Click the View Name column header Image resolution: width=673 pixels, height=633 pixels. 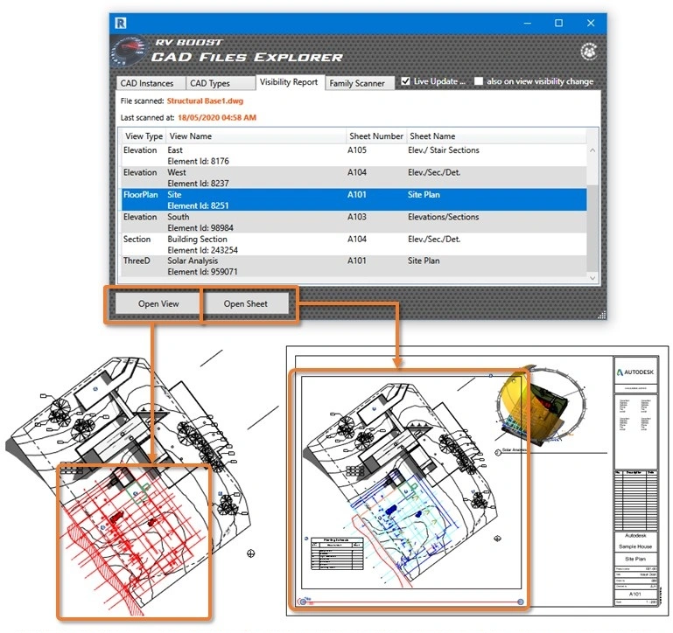(254, 136)
